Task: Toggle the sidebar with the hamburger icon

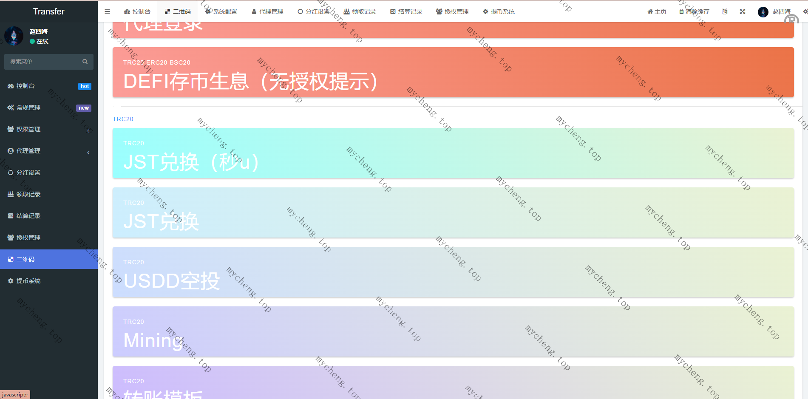Action: (107, 11)
